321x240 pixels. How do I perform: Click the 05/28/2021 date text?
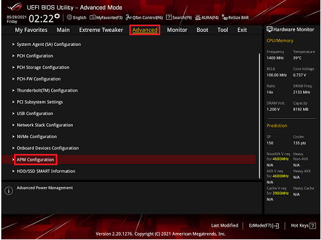[x=17, y=17]
